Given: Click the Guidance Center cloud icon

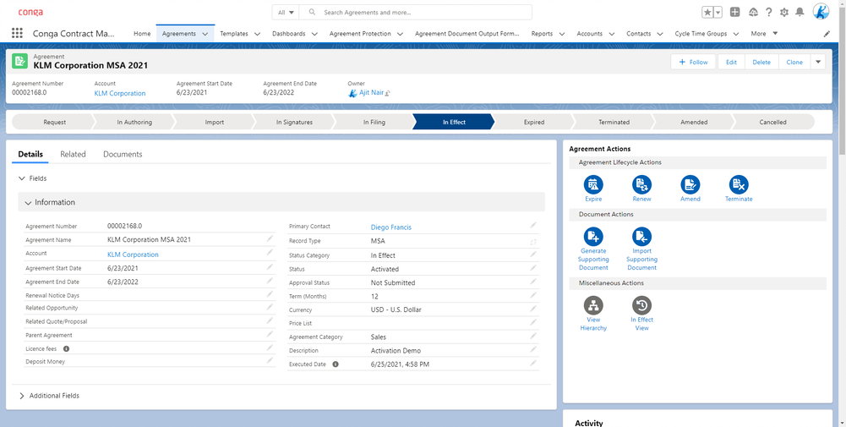Looking at the screenshot, I should 753,12.
